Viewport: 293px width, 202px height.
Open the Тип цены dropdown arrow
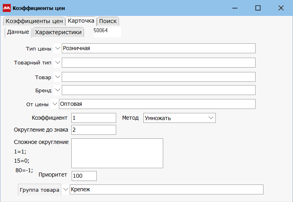click(x=57, y=48)
